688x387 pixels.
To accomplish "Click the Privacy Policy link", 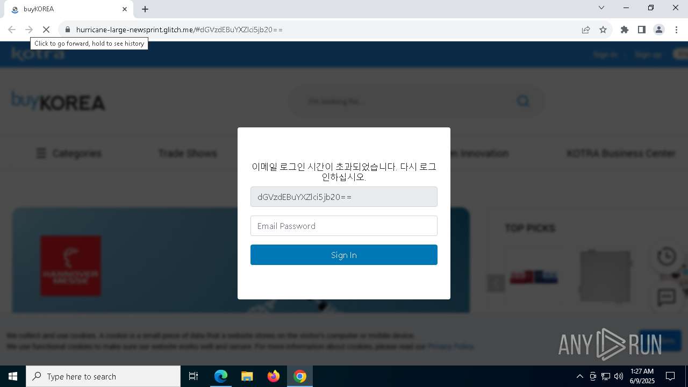I will click(451, 347).
